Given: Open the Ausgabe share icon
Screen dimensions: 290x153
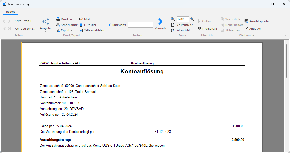Looking at the screenshot, I should [x=46, y=21].
